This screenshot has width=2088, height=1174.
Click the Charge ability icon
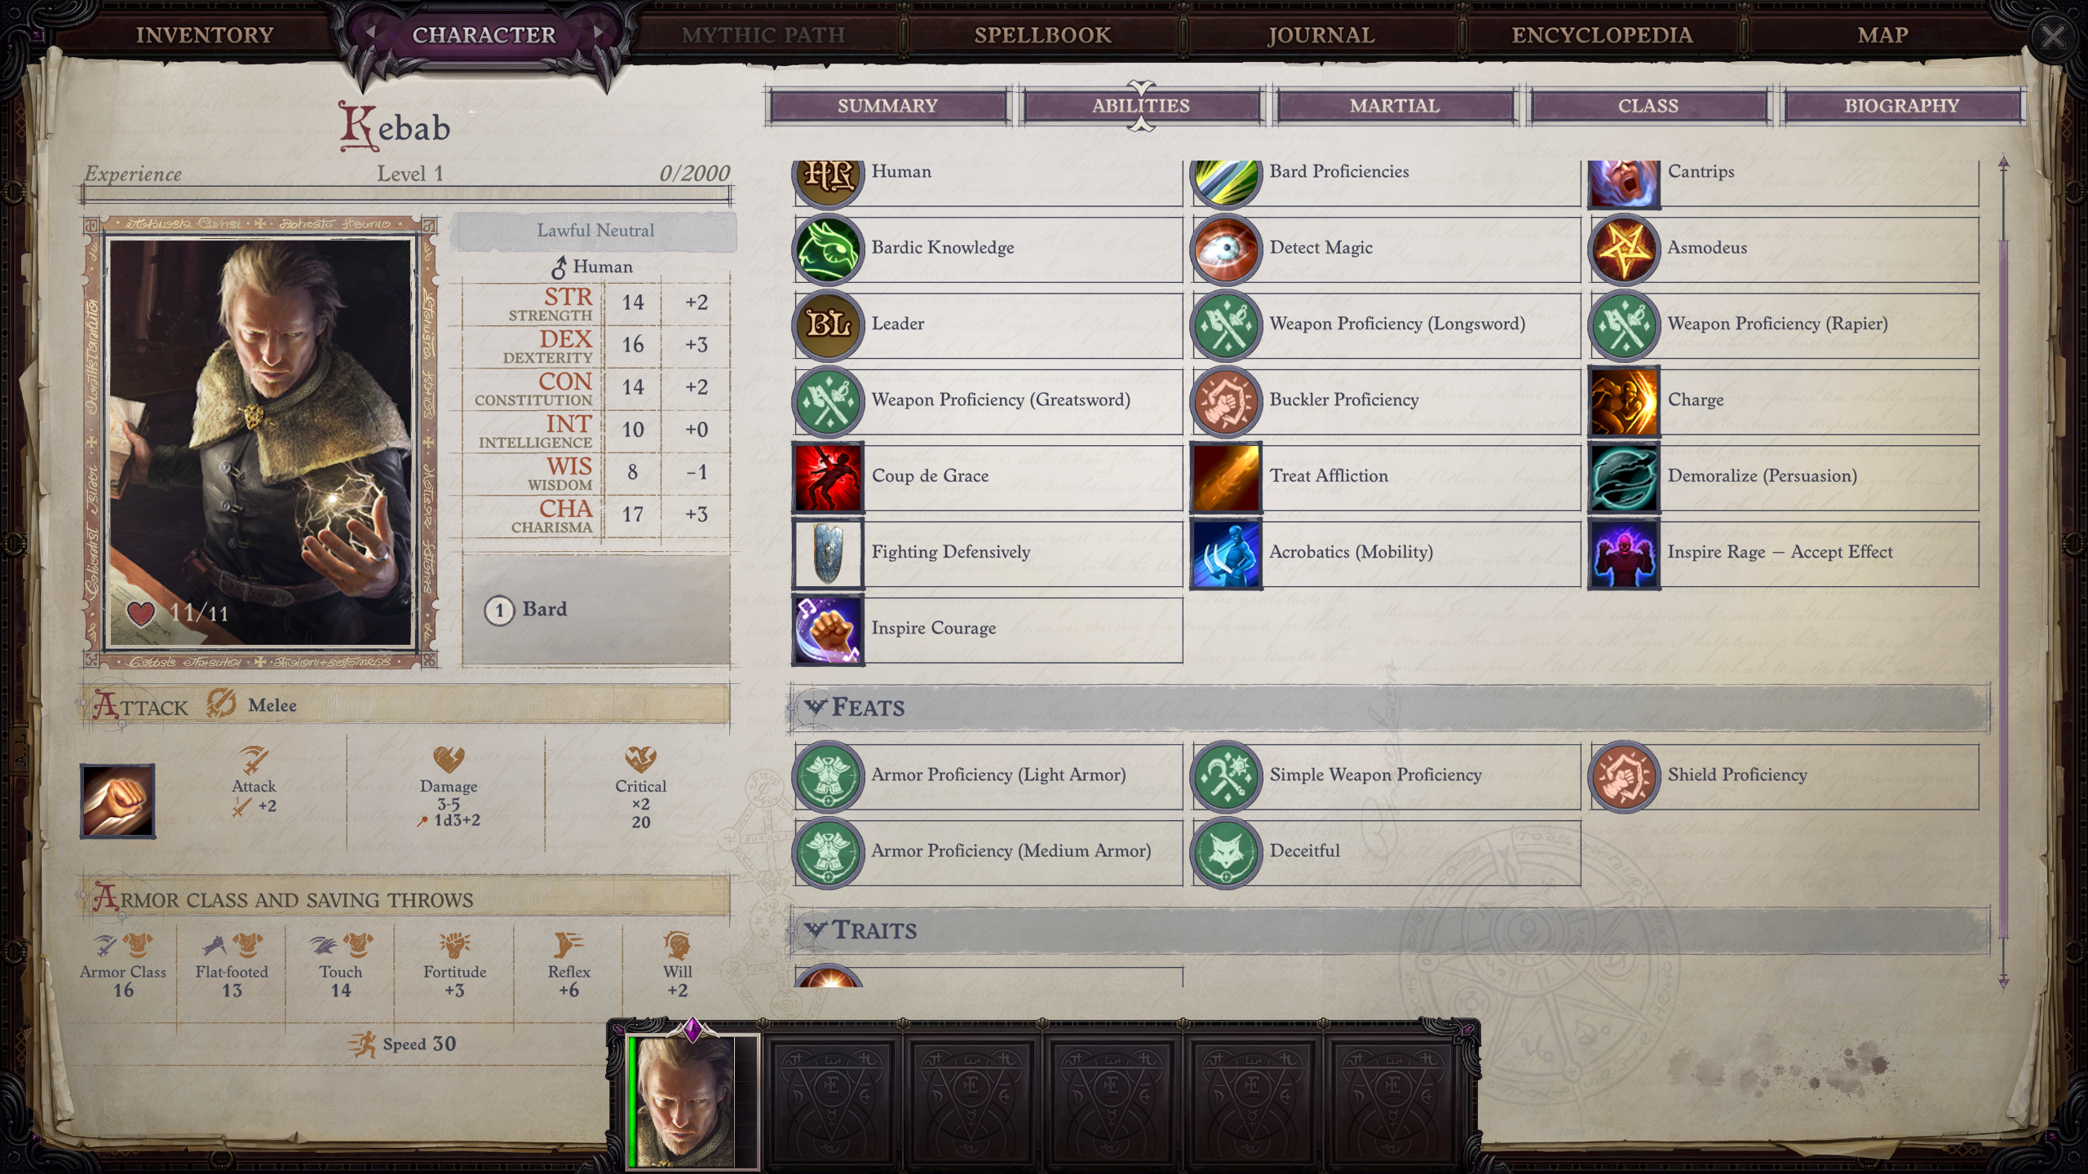[x=1624, y=401]
